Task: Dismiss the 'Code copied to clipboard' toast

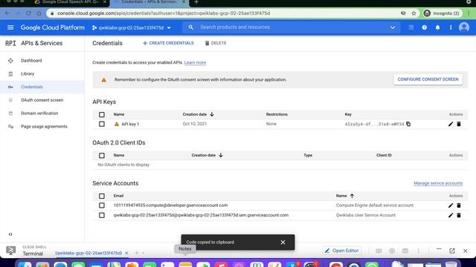Action: [x=283, y=243]
